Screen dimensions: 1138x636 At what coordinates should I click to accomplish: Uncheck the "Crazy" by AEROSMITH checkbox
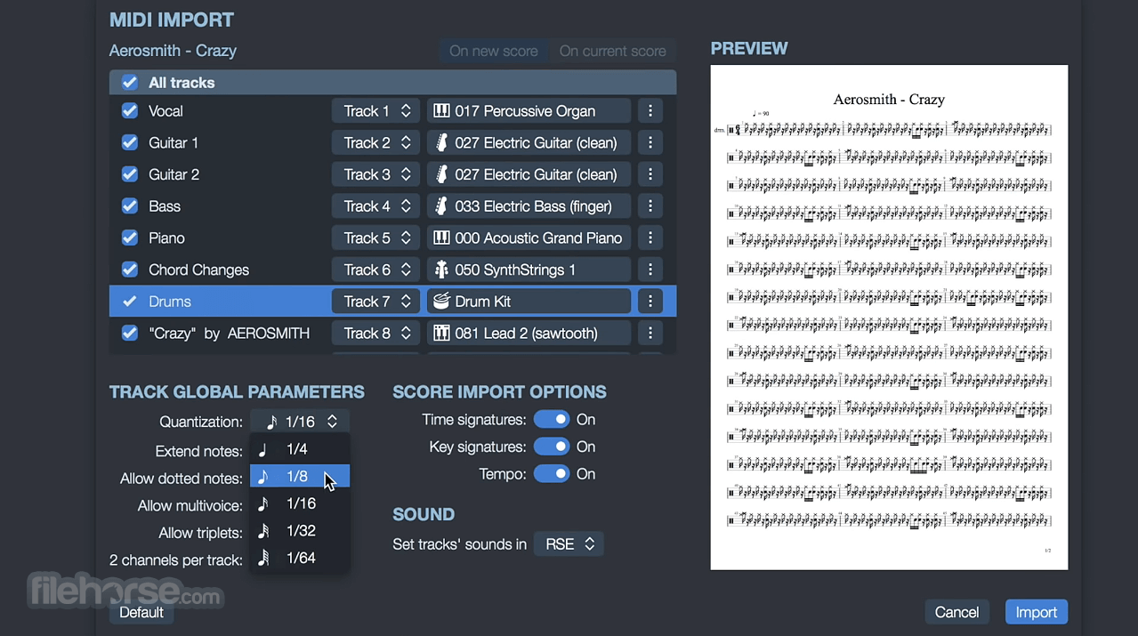130,334
